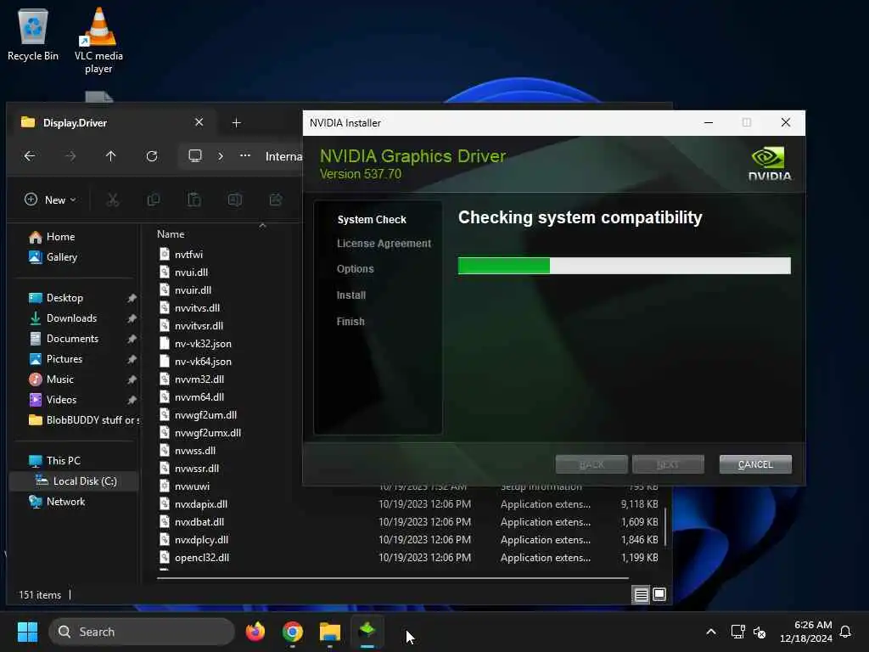Screen dimensions: 869x652
Task: Click the NVIDIA logo in installer header
Action: [x=769, y=164]
